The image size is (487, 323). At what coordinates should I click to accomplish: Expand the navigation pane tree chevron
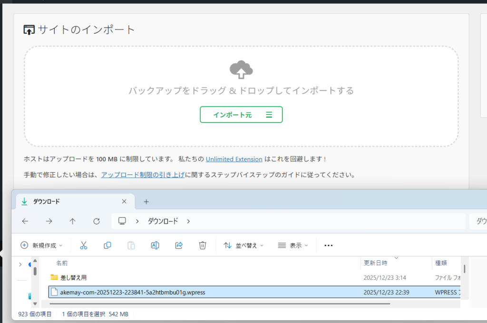tap(20, 264)
